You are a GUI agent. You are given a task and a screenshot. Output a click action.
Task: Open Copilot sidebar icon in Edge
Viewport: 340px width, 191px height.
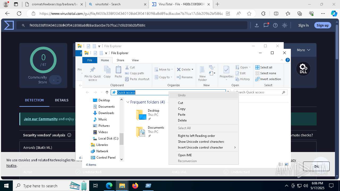334,14
